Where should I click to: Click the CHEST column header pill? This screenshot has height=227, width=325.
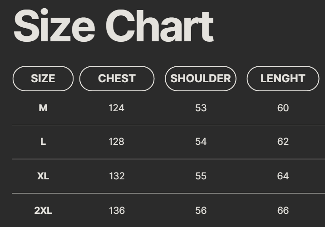117,79
